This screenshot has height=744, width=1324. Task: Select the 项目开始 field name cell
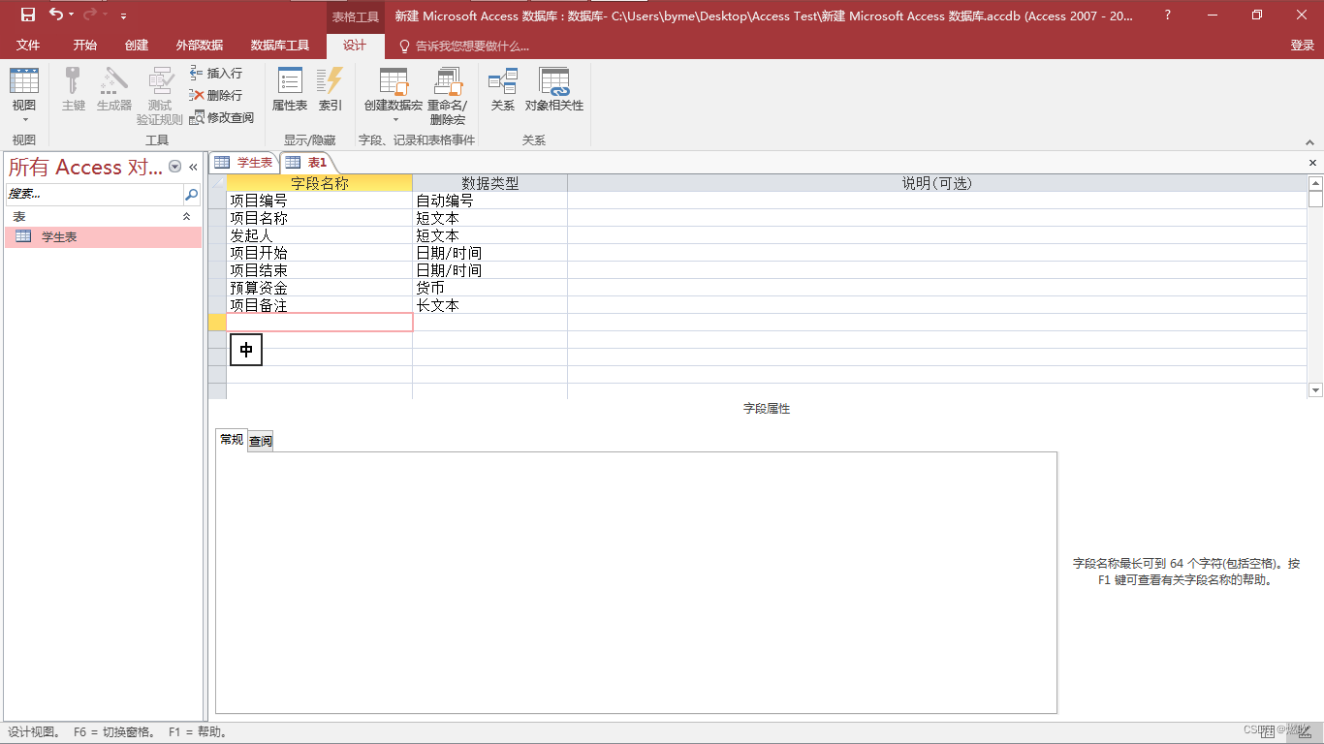[x=320, y=253]
